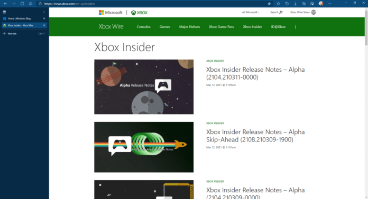Open the crane-themed article thumbnail at the bottom
The width and height of the screenshot is (368, 199).
coord(144,189)
